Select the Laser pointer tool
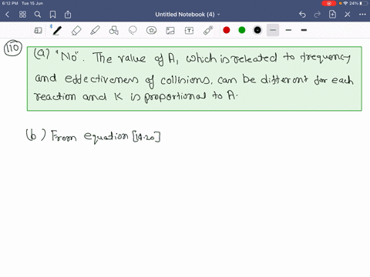The image size is (370, 277). tap(208, 30)
